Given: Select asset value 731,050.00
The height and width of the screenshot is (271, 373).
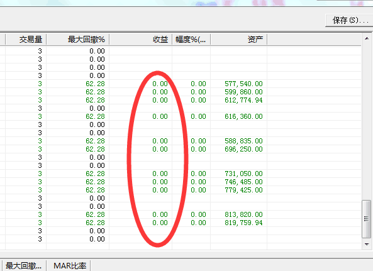Looking at the screenshot, I should pos(243,174).
